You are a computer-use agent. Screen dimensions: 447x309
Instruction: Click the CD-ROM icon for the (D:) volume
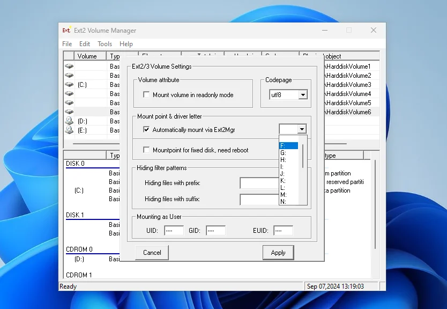tap(69, 121)
